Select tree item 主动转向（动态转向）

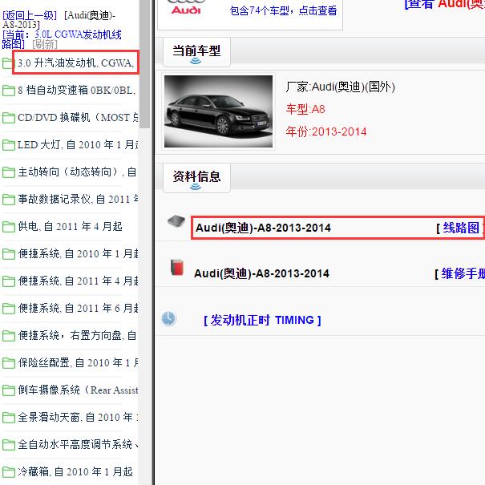tap(77, 172)
